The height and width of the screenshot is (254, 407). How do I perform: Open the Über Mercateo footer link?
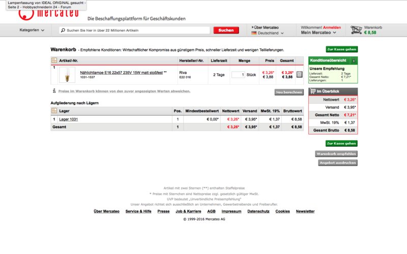107,211
